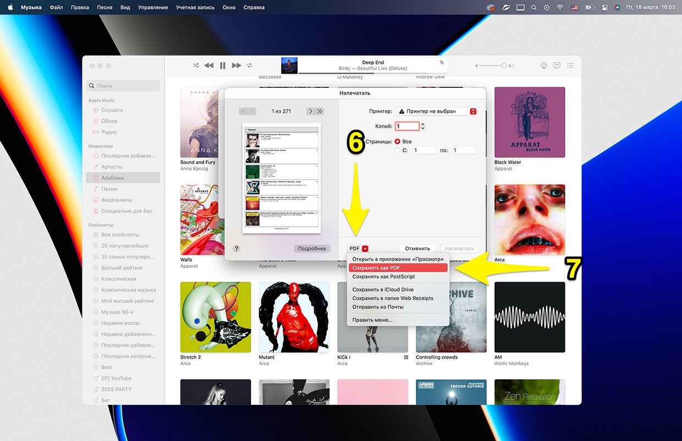
Task: Click the print preview page thumbnail
Action: point(281,178)
